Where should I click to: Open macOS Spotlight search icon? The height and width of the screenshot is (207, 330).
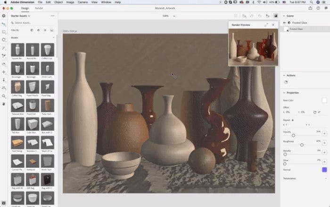click(311, 2)
